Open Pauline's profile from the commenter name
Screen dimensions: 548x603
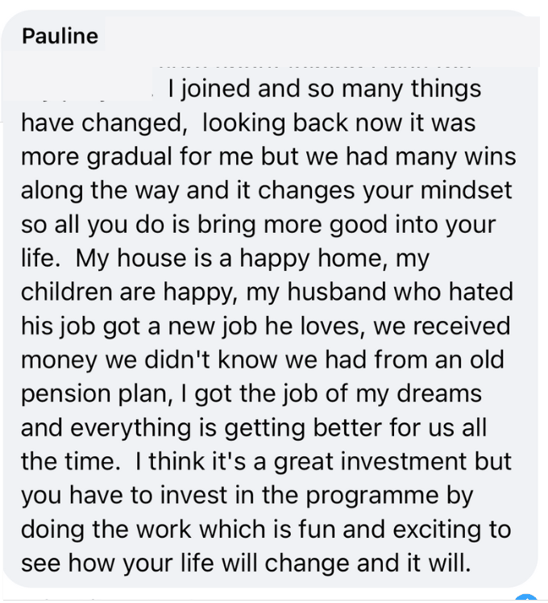[x=60, y=36]
